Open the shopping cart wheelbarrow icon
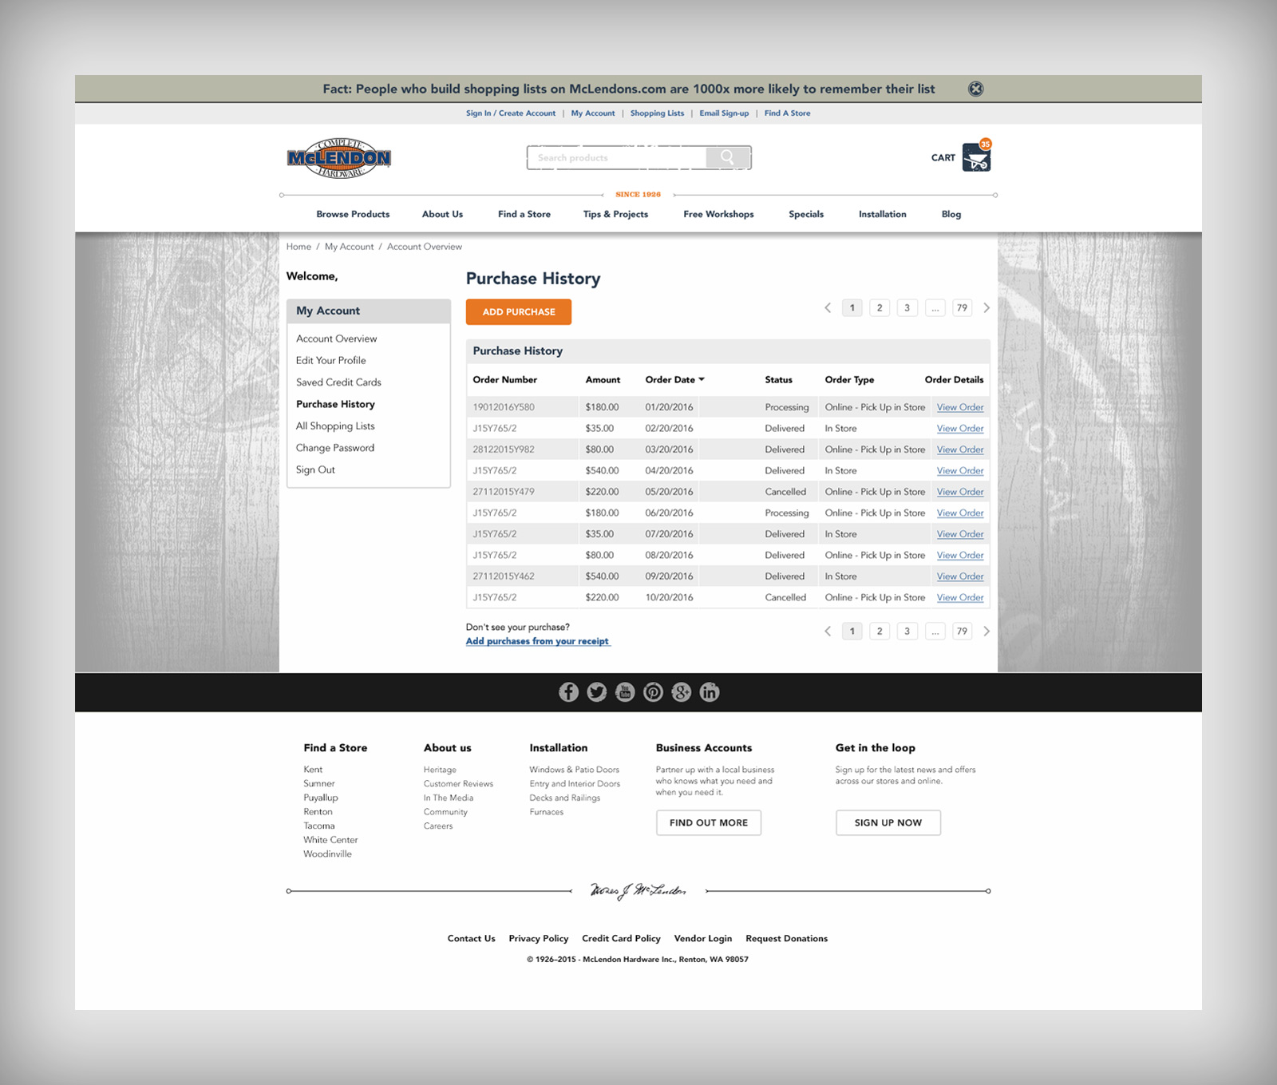The width and height of the screenshot is (1277, 1085). coord(976,157)
